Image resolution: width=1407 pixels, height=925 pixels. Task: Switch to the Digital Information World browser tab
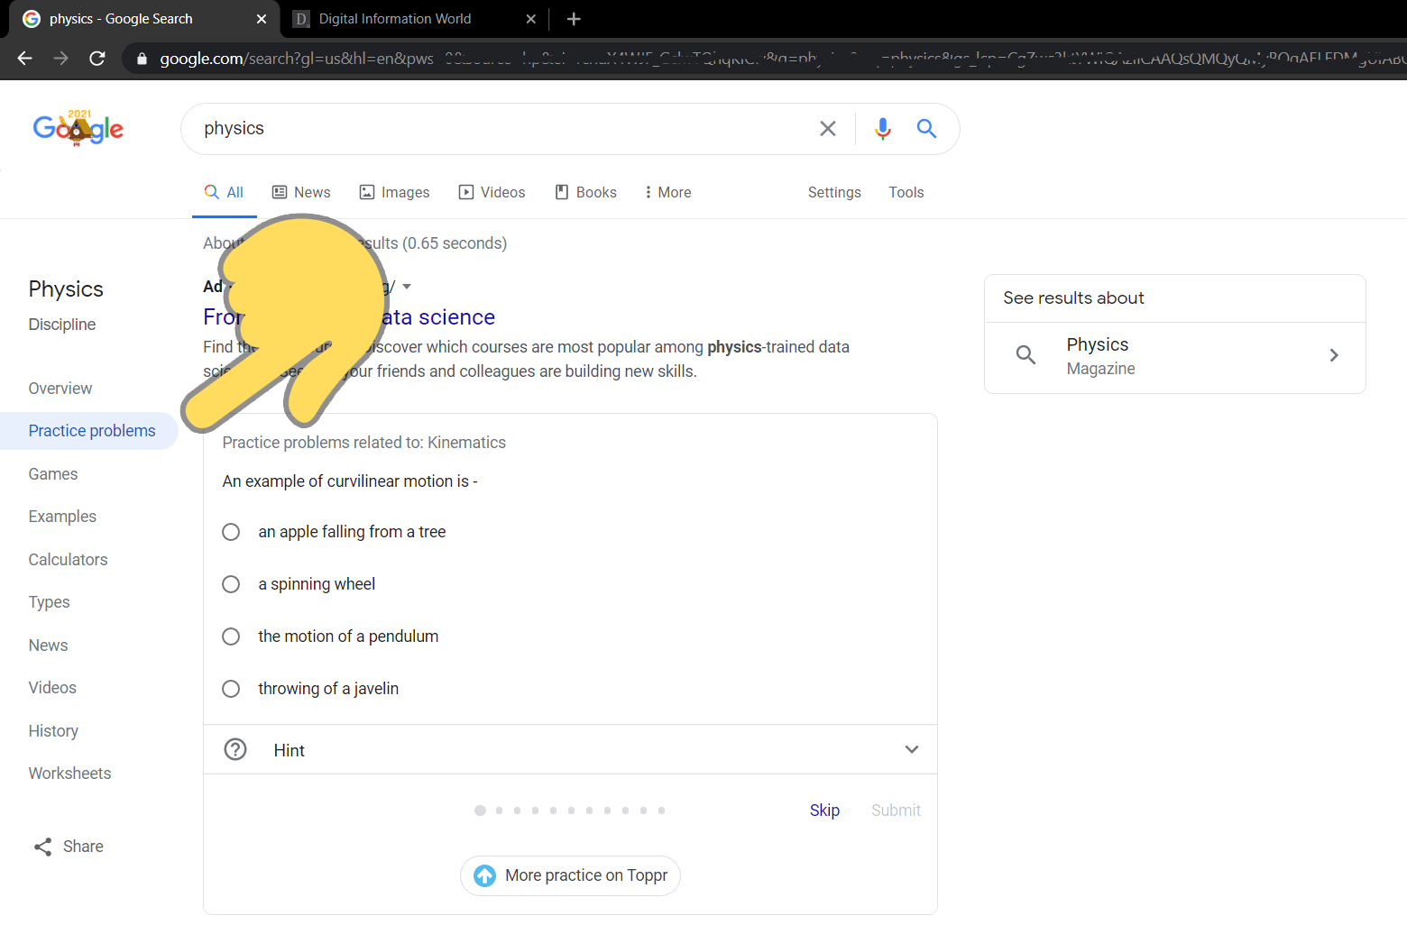(397, 18)
